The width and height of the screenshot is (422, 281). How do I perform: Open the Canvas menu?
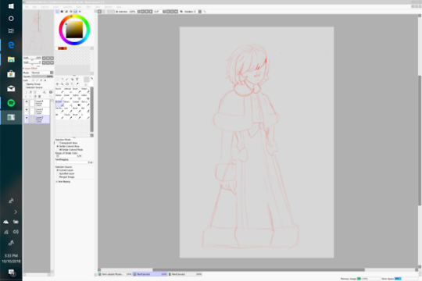(x=45, y=7)
